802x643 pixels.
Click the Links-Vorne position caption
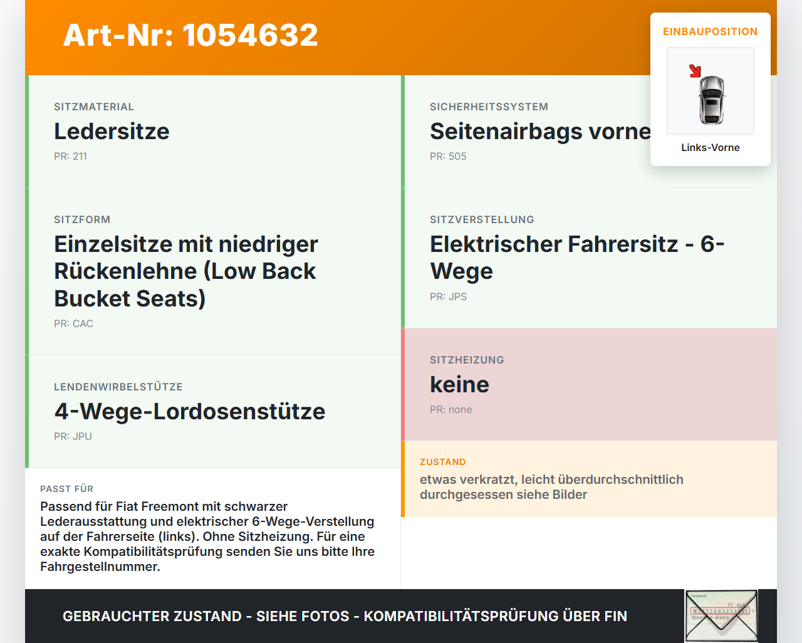point(711,147)
